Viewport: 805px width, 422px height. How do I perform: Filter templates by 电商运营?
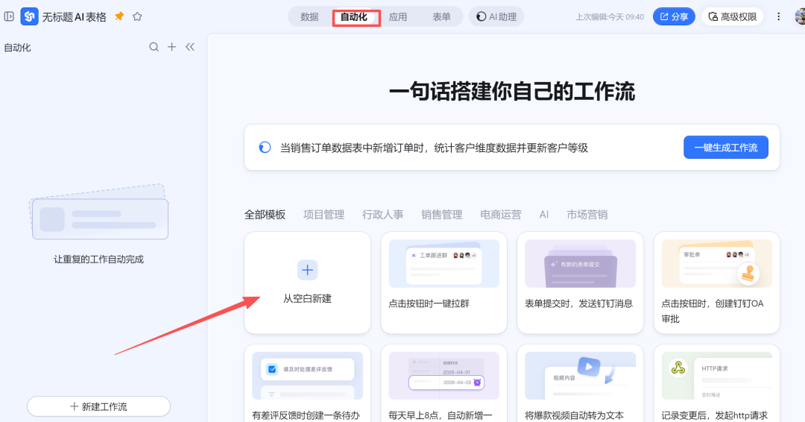[x=501, y=215]
